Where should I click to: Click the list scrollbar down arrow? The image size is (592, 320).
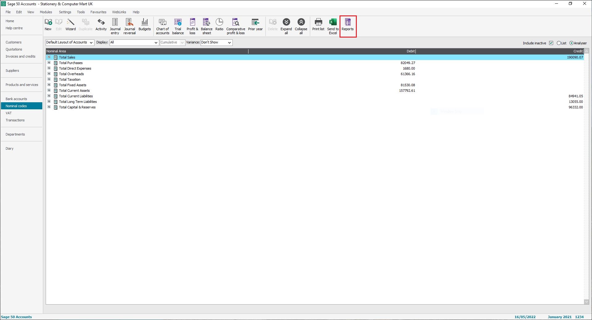[x=586, y=302]
